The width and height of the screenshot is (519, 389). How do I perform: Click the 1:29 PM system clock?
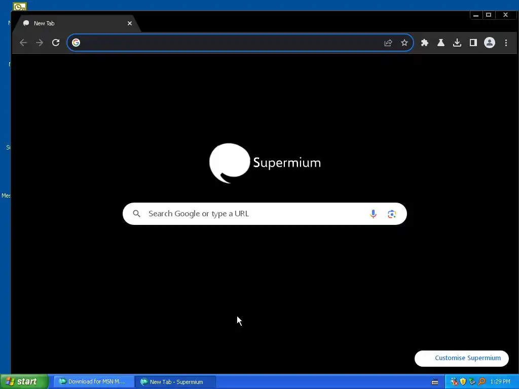pos(500,381)
